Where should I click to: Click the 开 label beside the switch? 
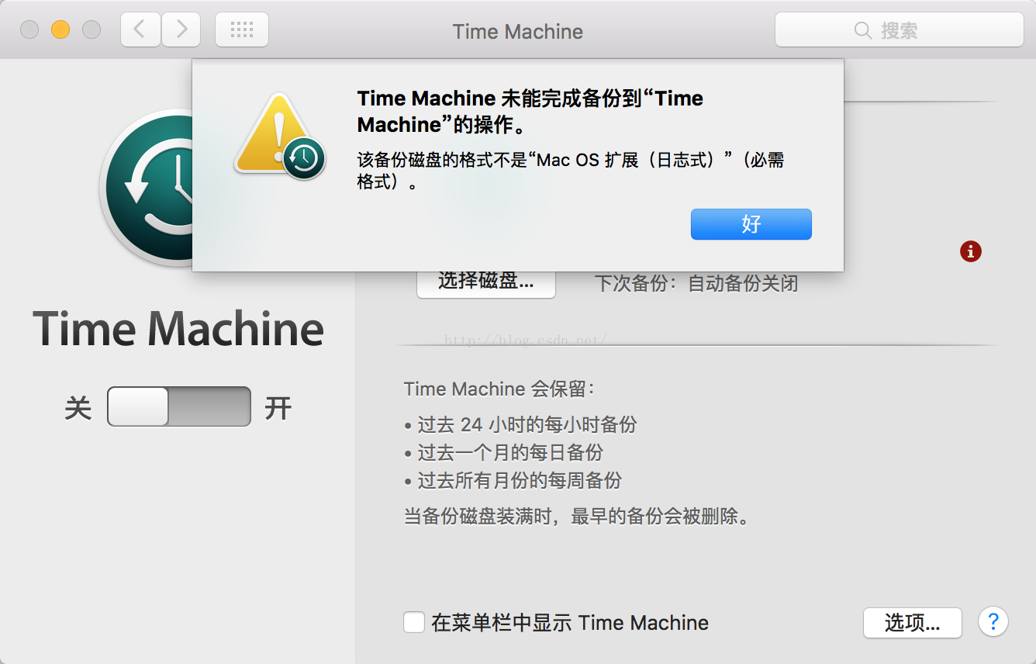[278, 408]
